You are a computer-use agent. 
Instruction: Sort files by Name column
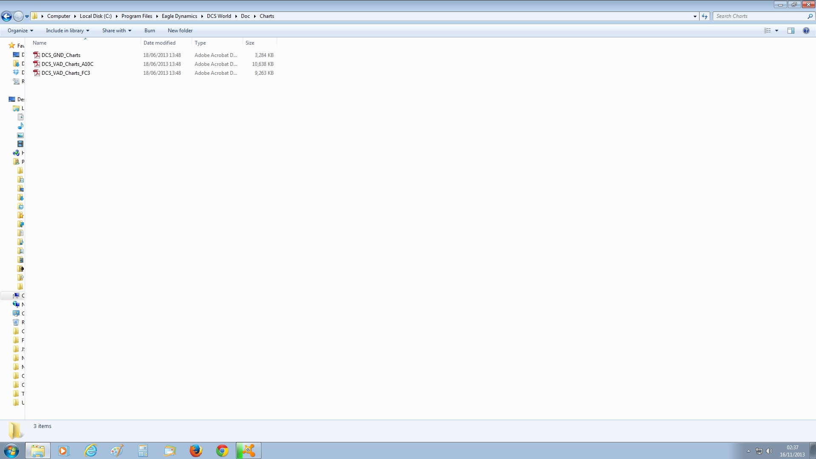85,43
